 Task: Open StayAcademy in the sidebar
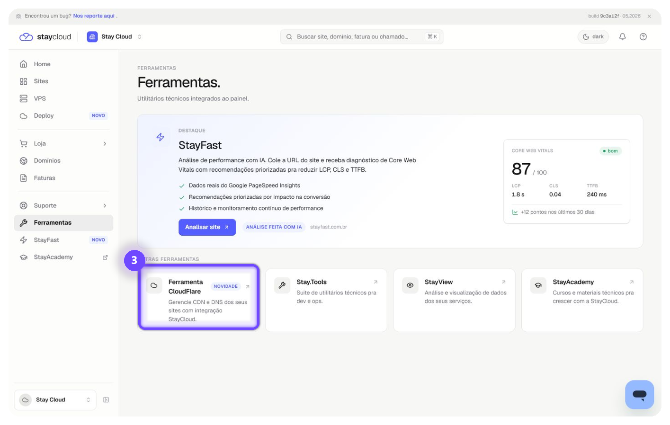click(x=63, y=257)
